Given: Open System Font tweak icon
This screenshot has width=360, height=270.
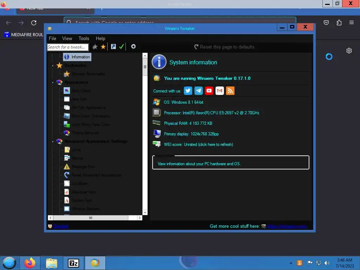Looking at the screenshot, I should click(66, 200).
